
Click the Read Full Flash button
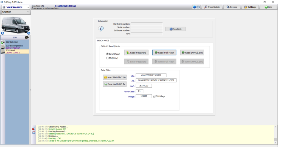click(164, 53)
